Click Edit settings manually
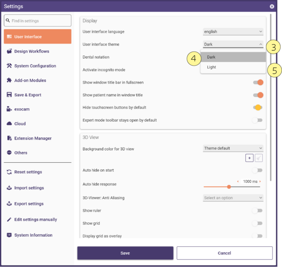This screenshot has width=282, height=267. [36, 219]
